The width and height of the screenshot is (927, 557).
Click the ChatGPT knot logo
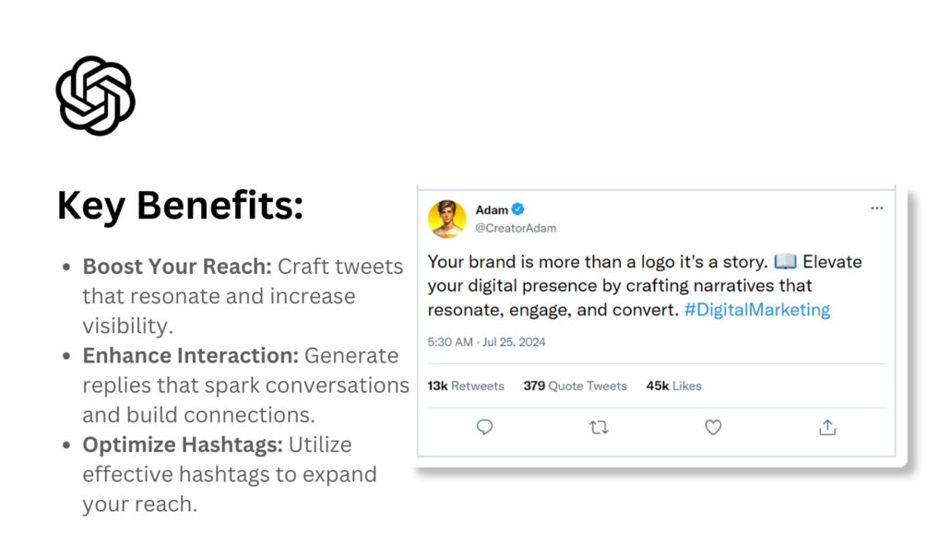(x=96, y=96)
